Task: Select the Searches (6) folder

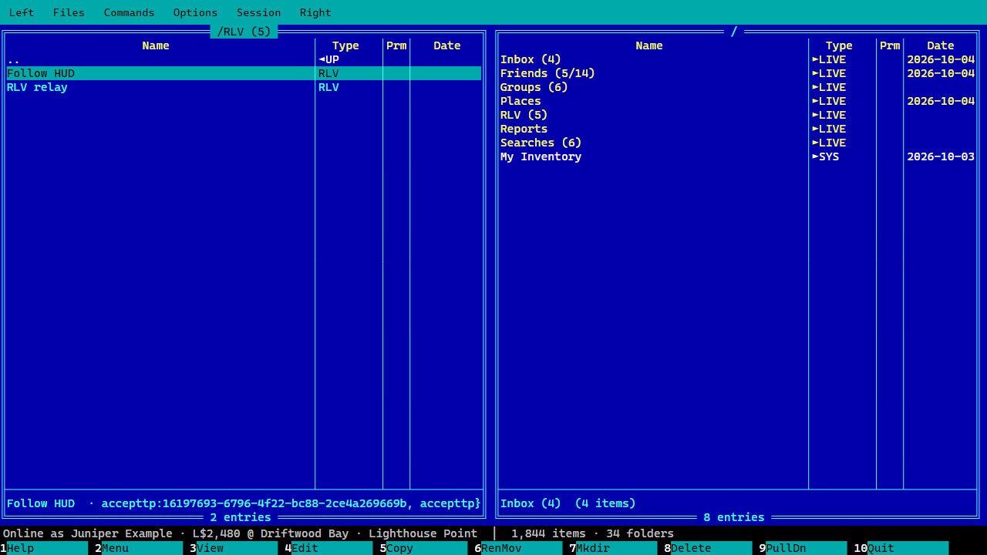Action: point(737,143)
